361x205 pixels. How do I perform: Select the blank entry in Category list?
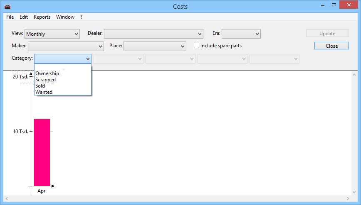[63, 67]
